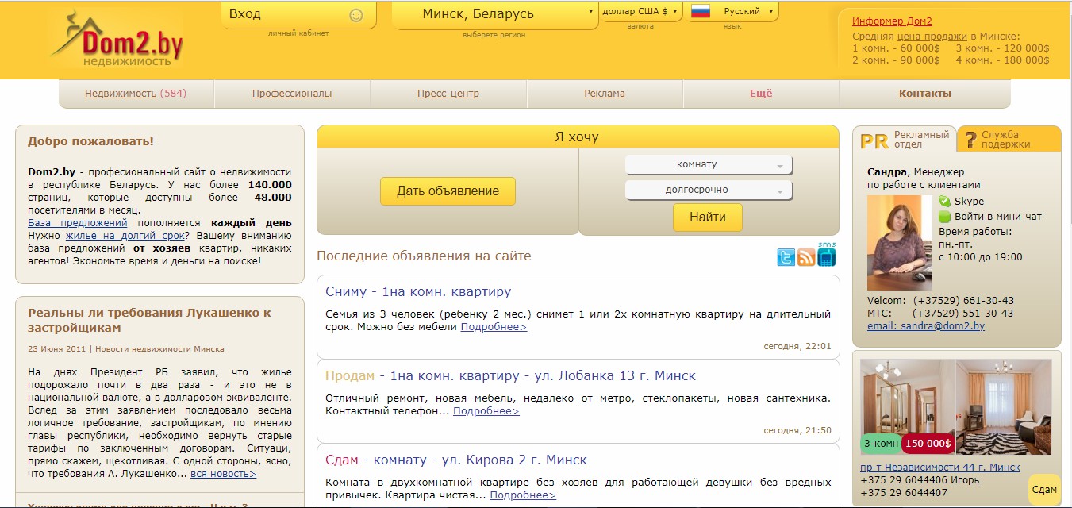Click the PR icon in Рекламный отдел tab

point(874,141)
